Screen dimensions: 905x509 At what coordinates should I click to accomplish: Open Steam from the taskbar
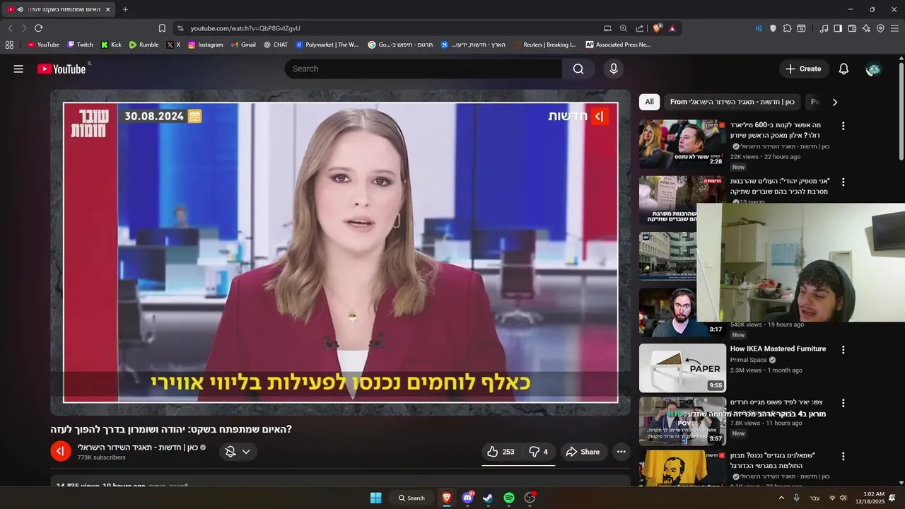(x=488, y=498)
